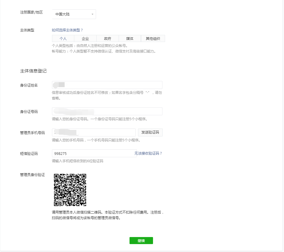The height and width of the screenshot is (252, 284).
Task: Click the hint about 身份证号码只能注册5个小程序
Action: coord(100,119)
